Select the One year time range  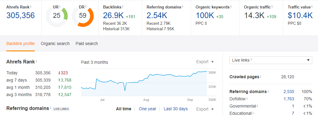(148, 109)
